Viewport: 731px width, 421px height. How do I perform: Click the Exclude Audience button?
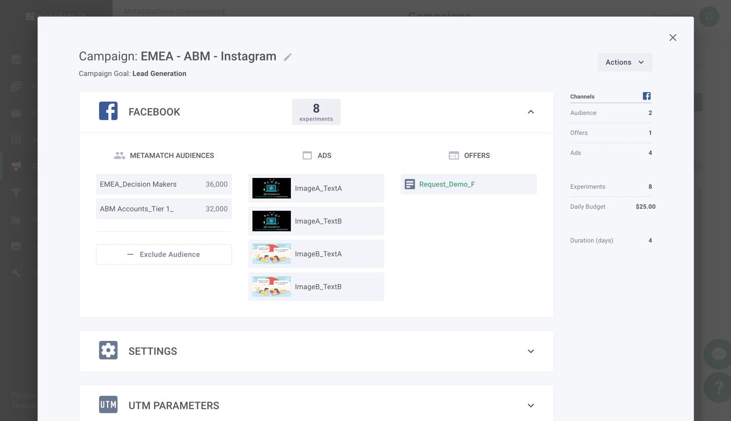(x=164, y=254)
